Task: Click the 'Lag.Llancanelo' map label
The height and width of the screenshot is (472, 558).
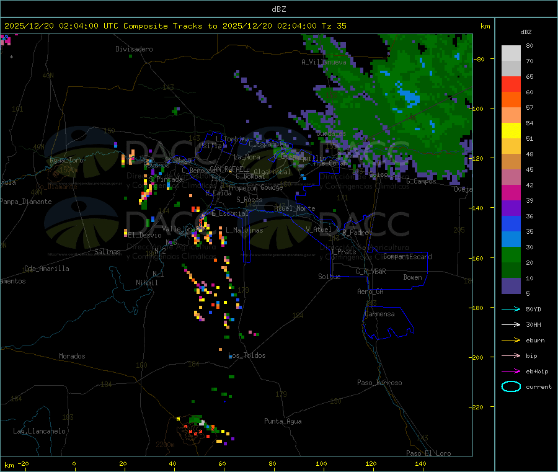Action: [x=40, y=431]
